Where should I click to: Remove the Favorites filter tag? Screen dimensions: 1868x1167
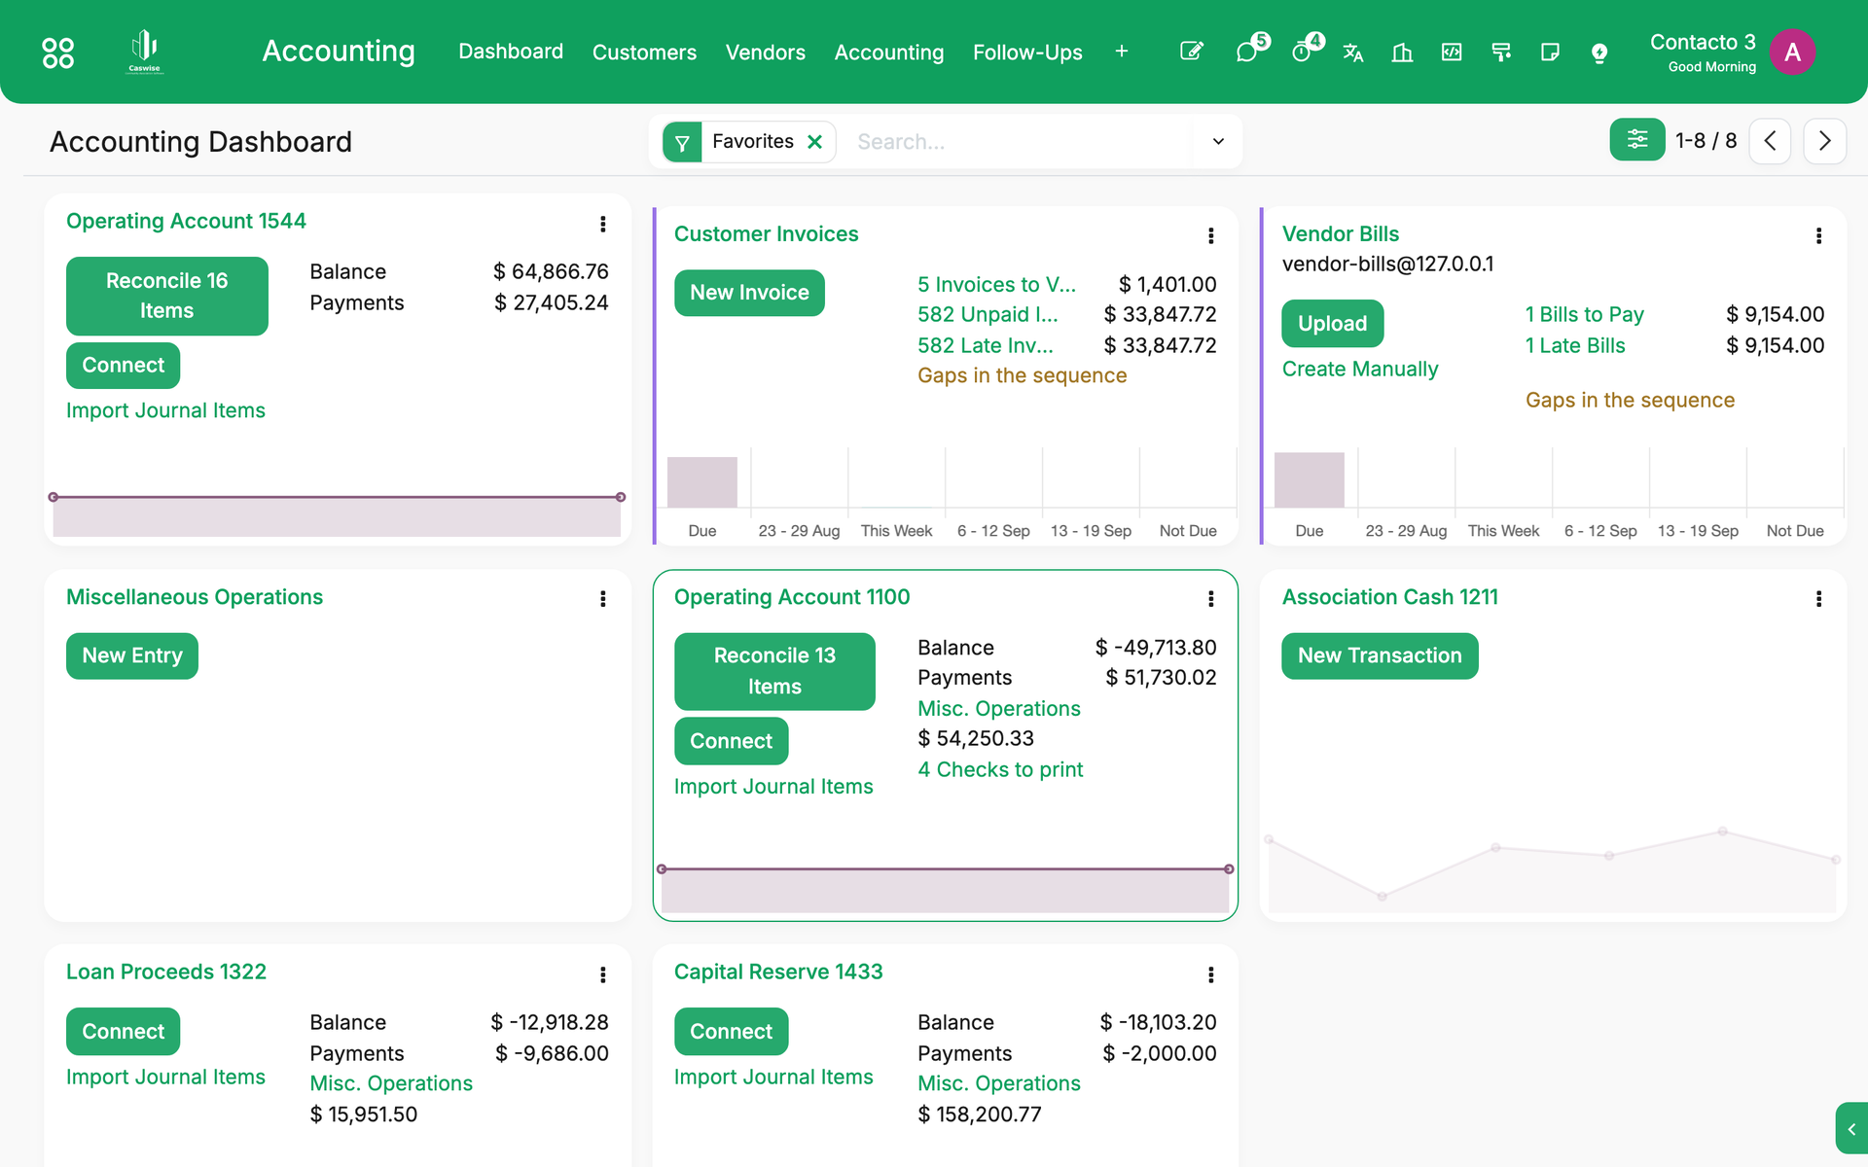tap(815, 142)
